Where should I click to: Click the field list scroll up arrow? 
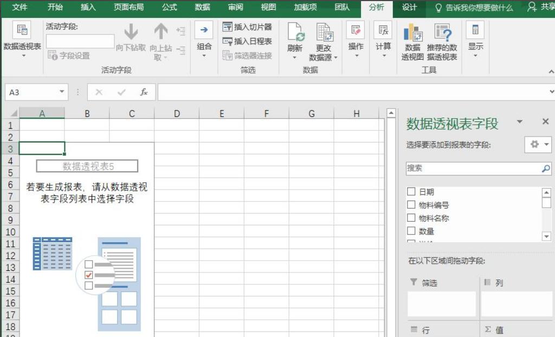pos(546,192)
